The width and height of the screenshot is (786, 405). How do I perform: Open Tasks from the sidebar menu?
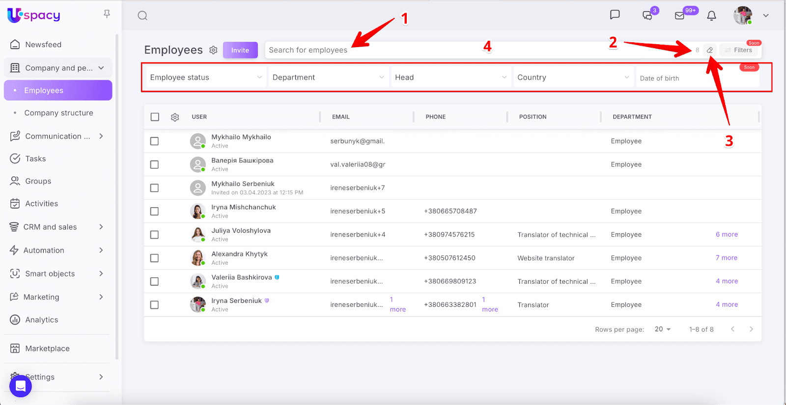coord(35,159)
